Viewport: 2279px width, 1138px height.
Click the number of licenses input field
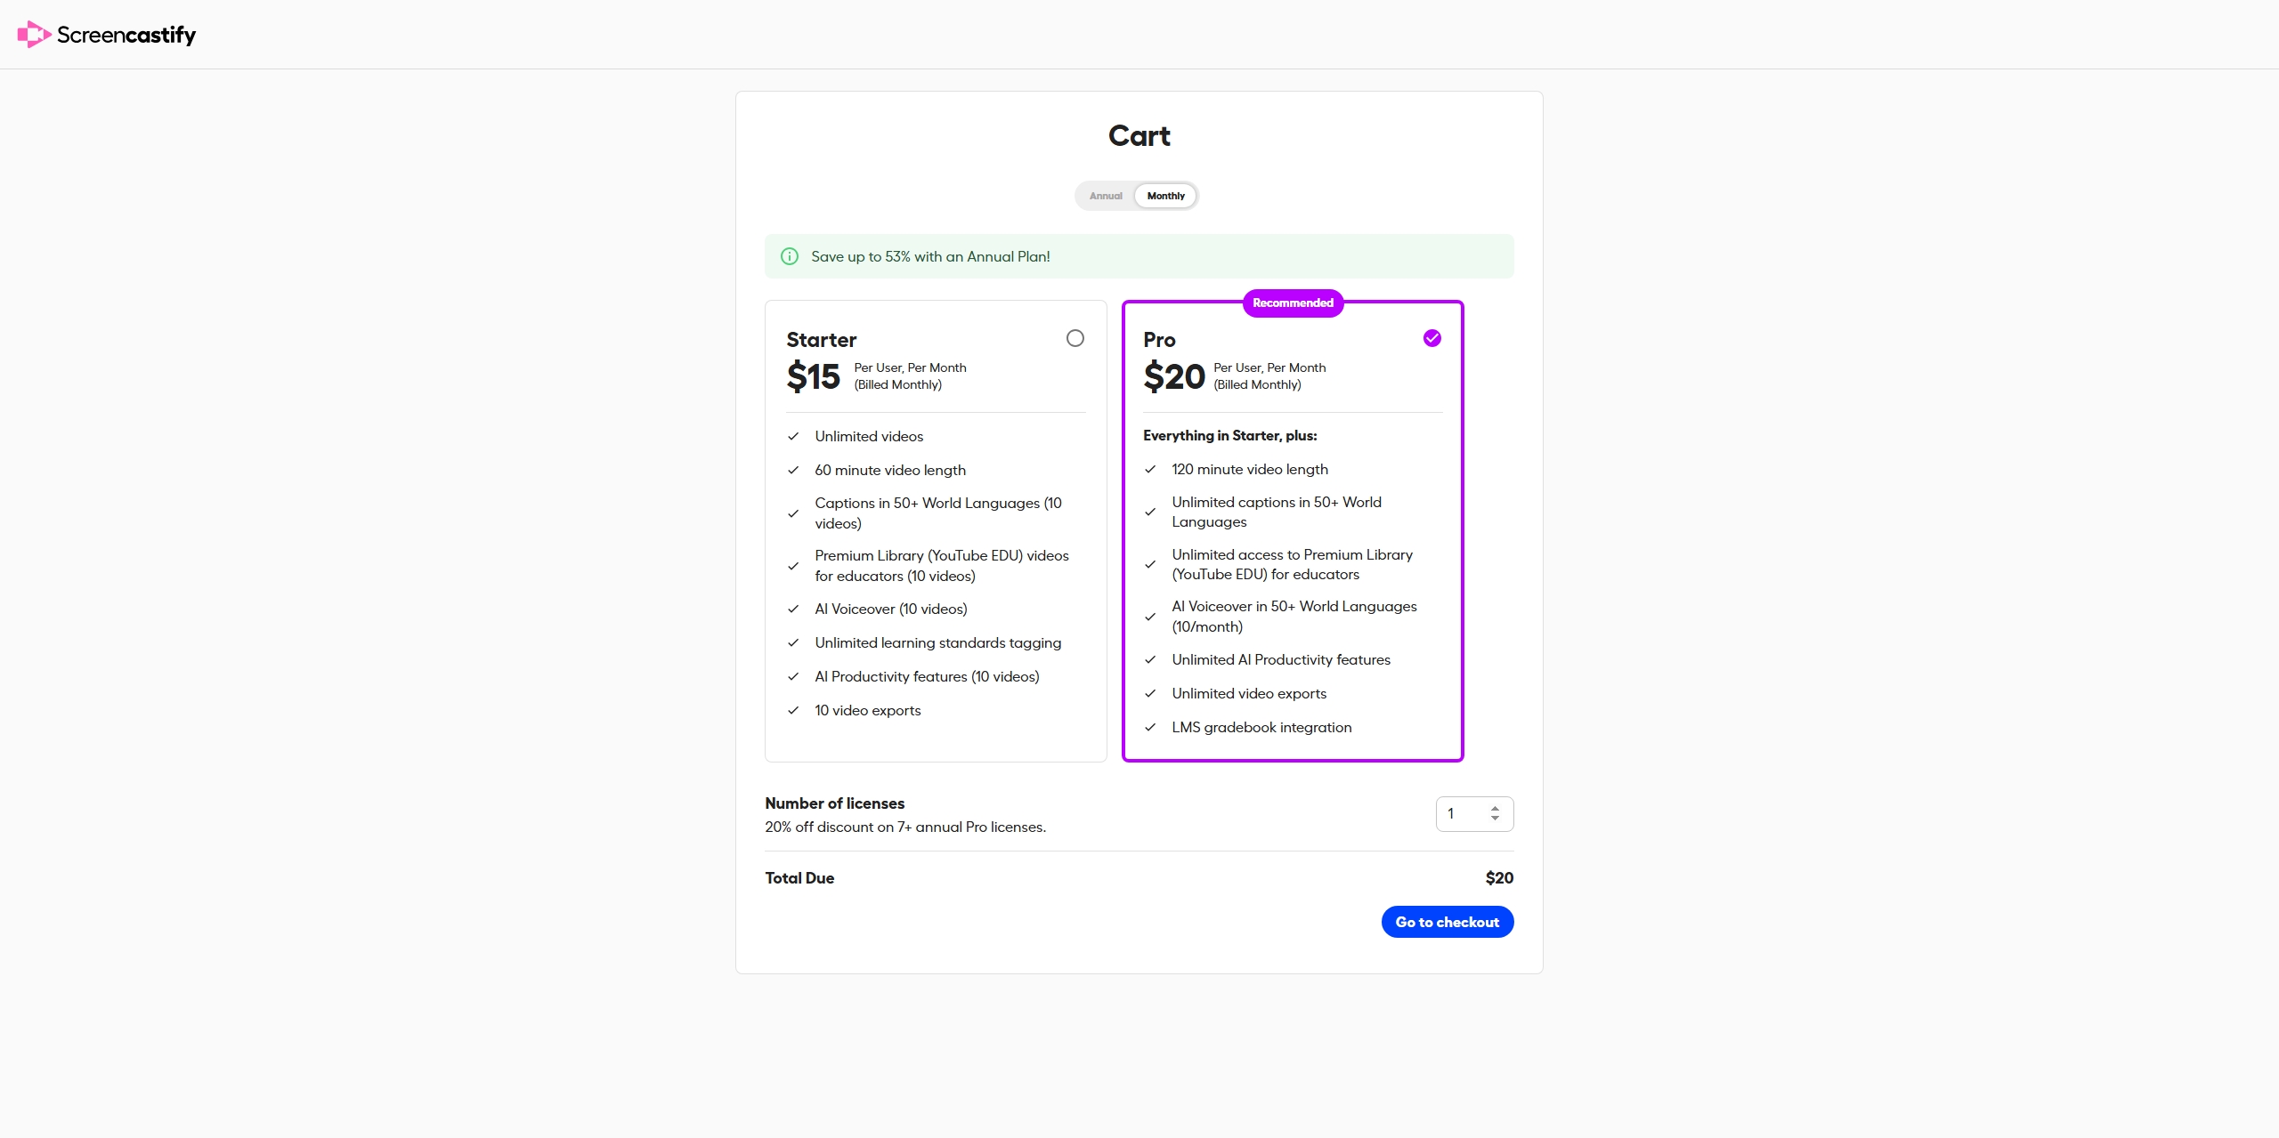tap(1474, 814)
